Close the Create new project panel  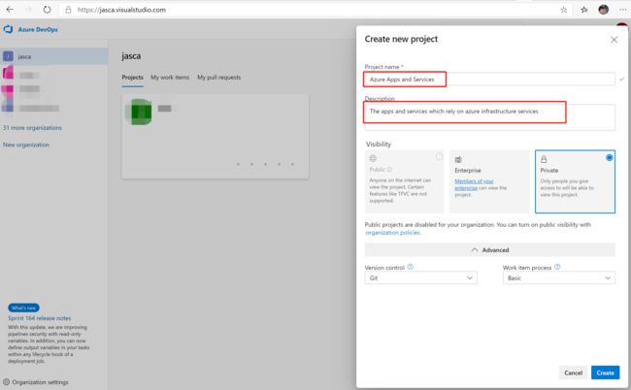[x=614, y=40]
